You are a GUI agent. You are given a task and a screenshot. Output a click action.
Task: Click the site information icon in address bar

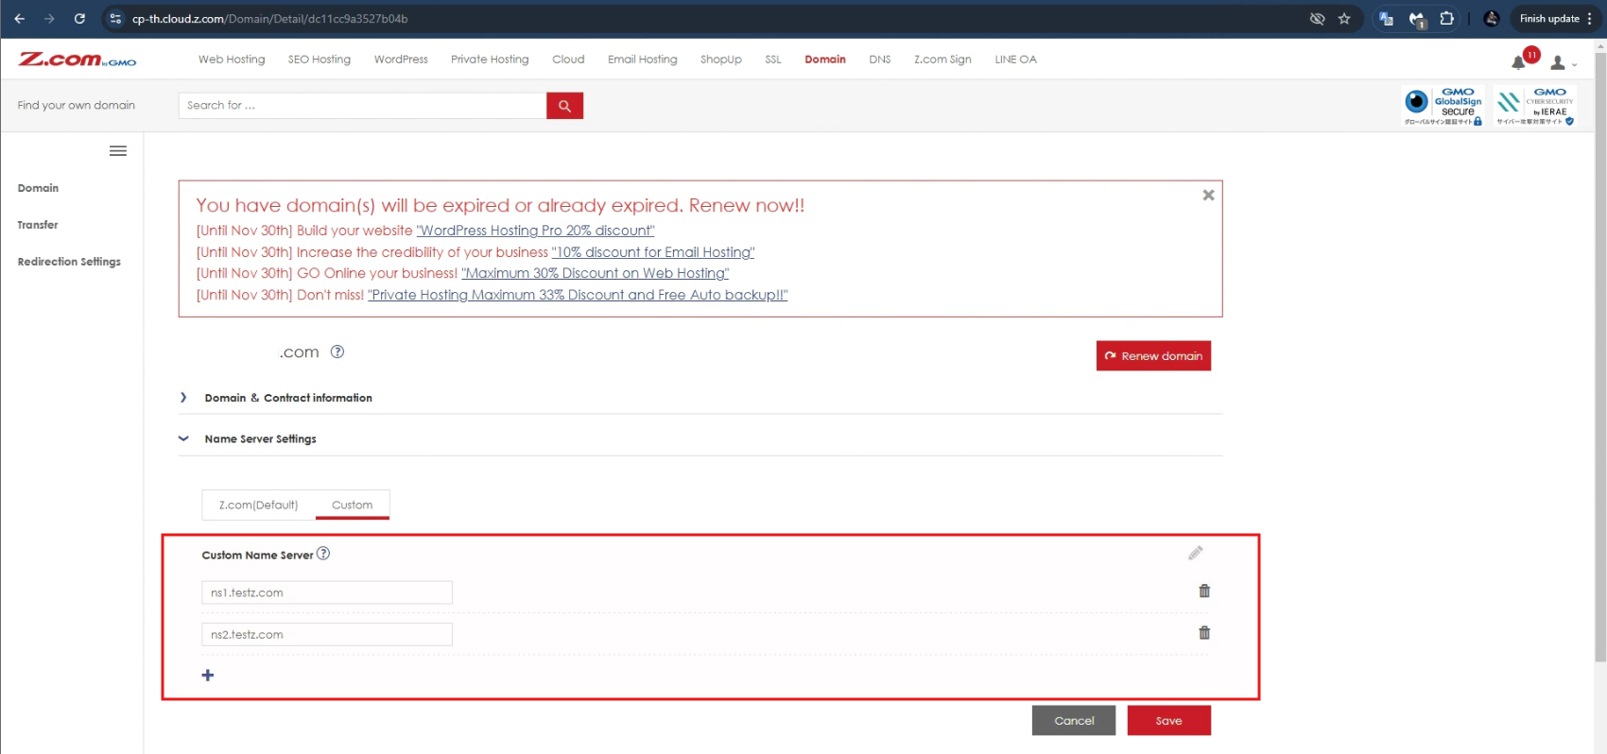(x=115, y=19)
